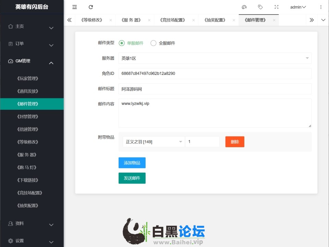Viewport: 329px width, 247px height.
Task: Switch to the 《等级修改》 tab
Action: [92, 20]
